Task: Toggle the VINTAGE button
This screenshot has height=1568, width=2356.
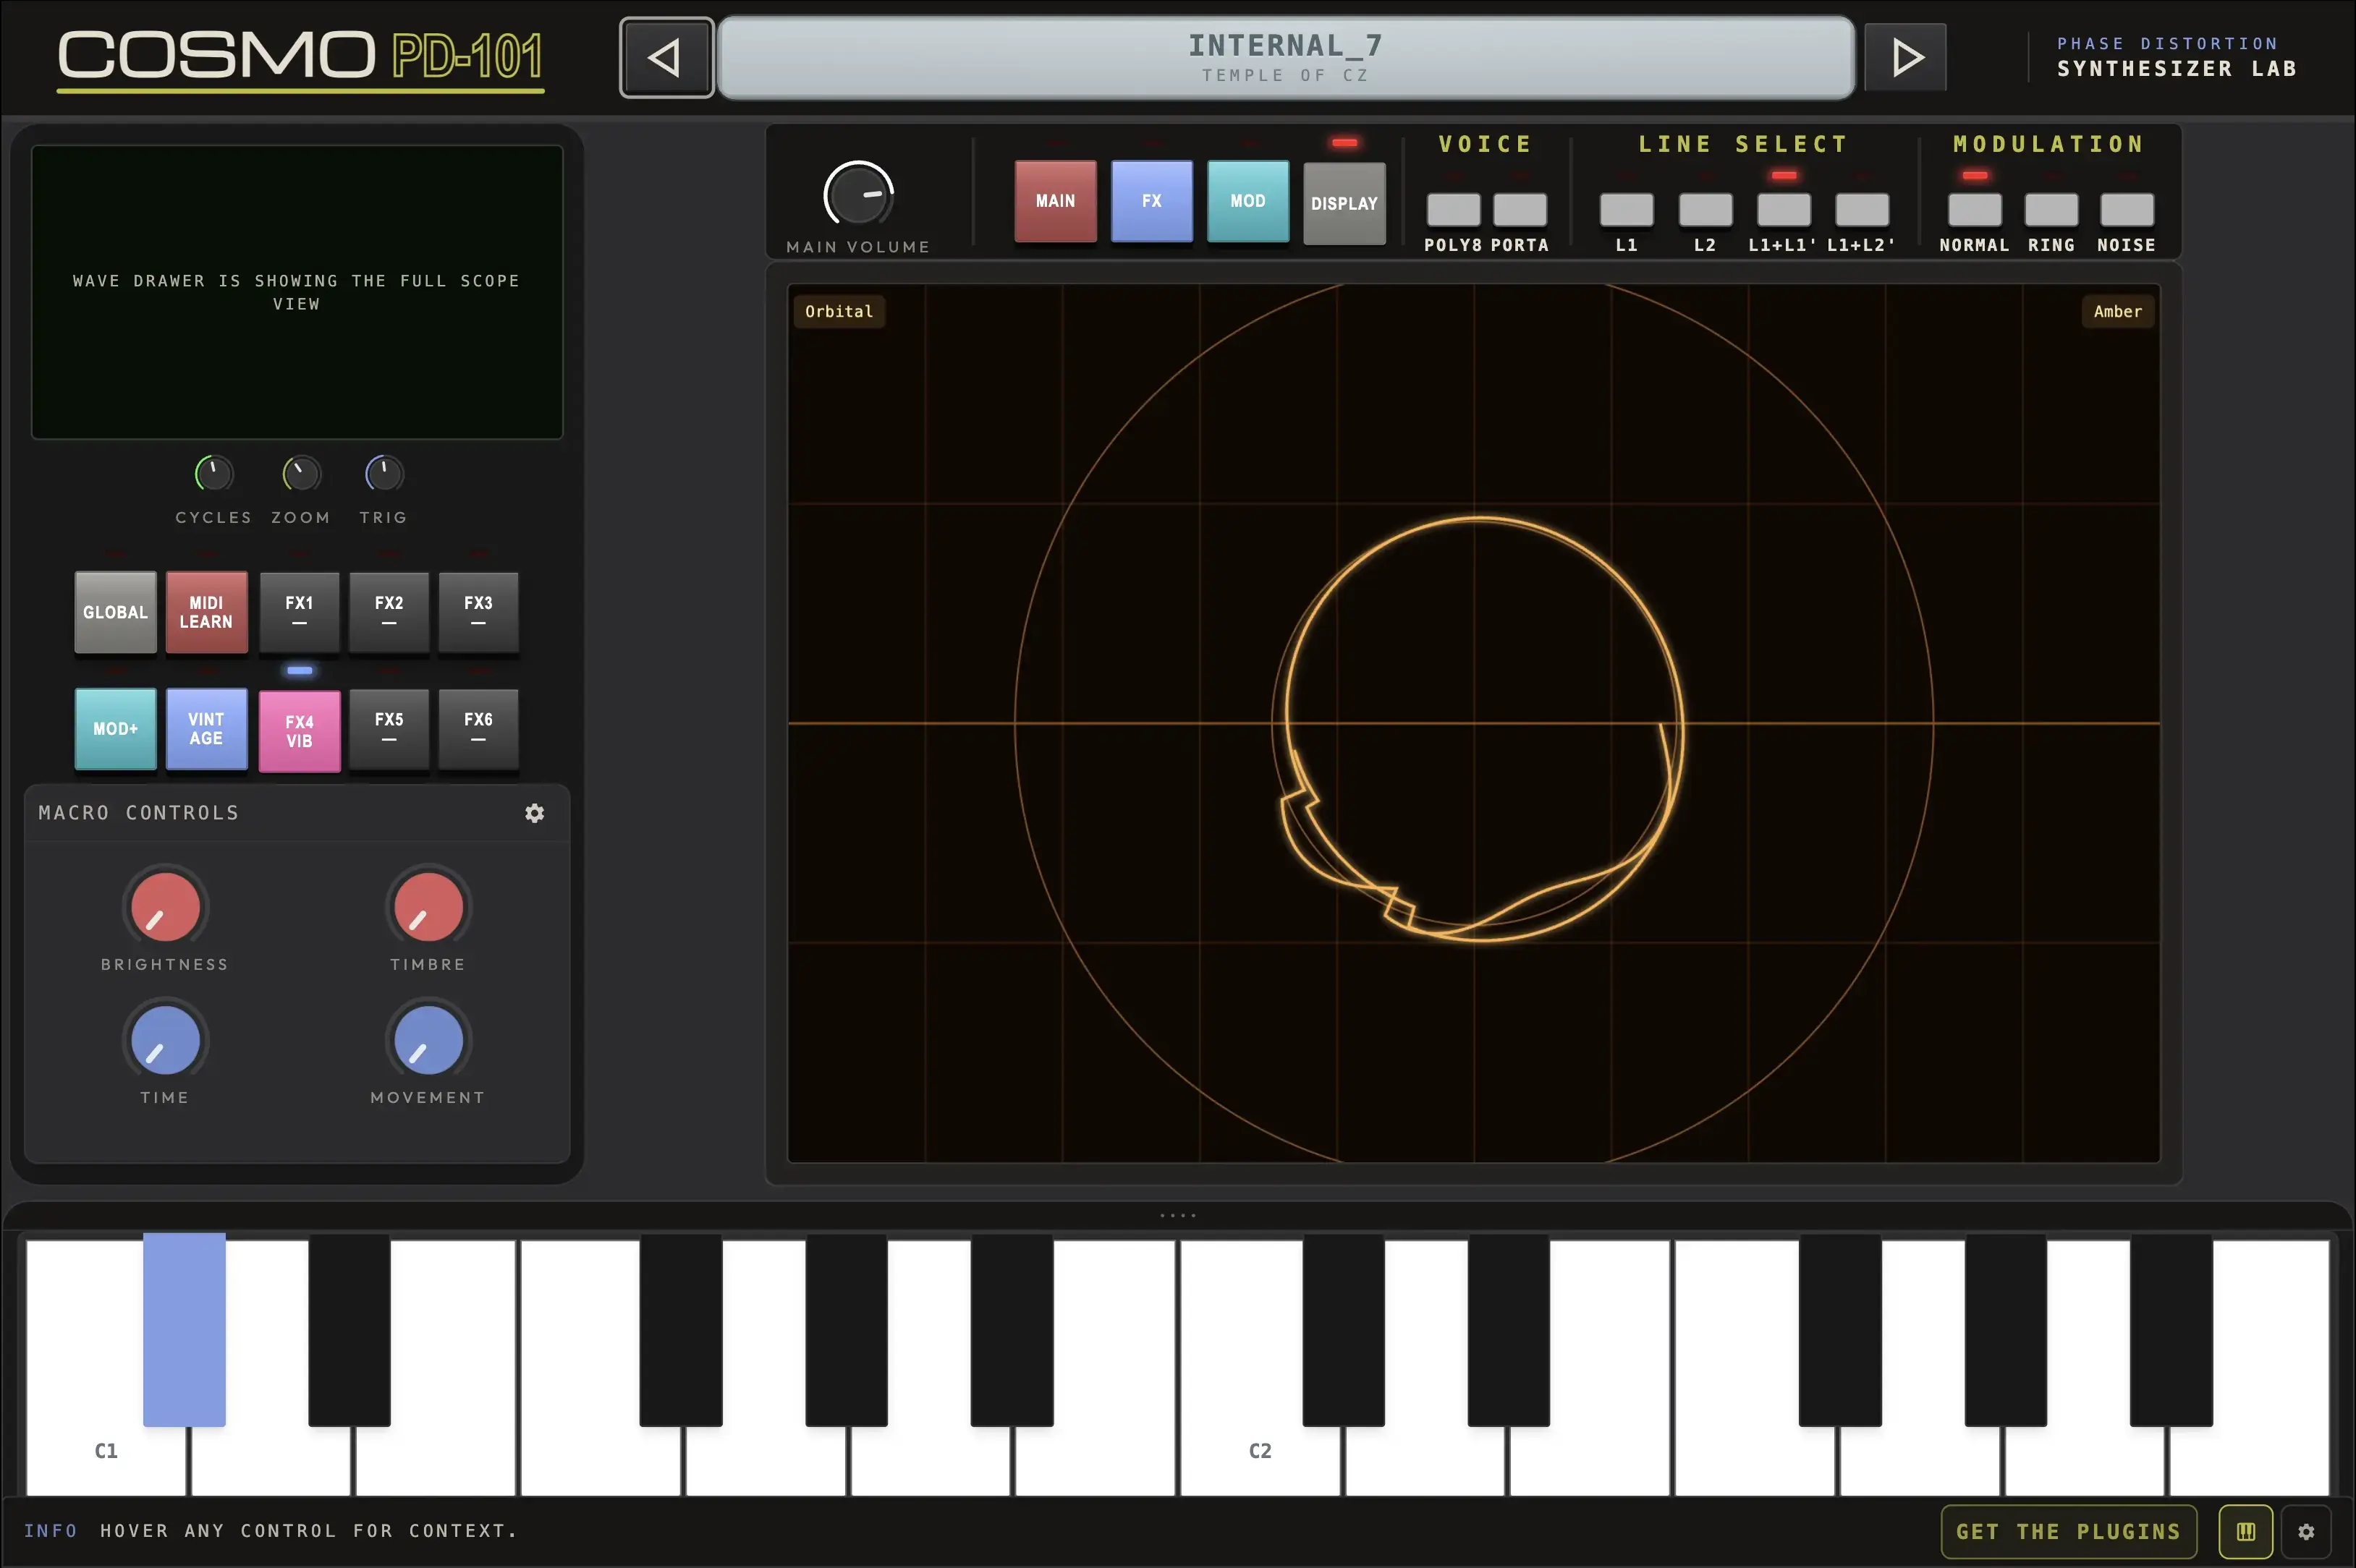Action: point(206,729)
